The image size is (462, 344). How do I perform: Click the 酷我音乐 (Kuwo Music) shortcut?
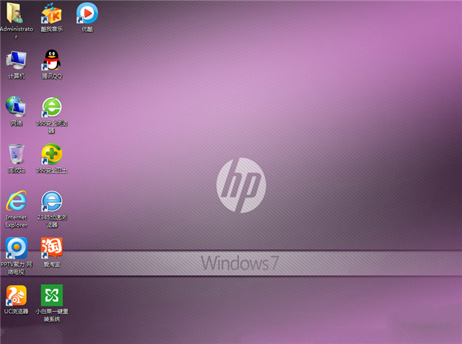tap(51, 13)
